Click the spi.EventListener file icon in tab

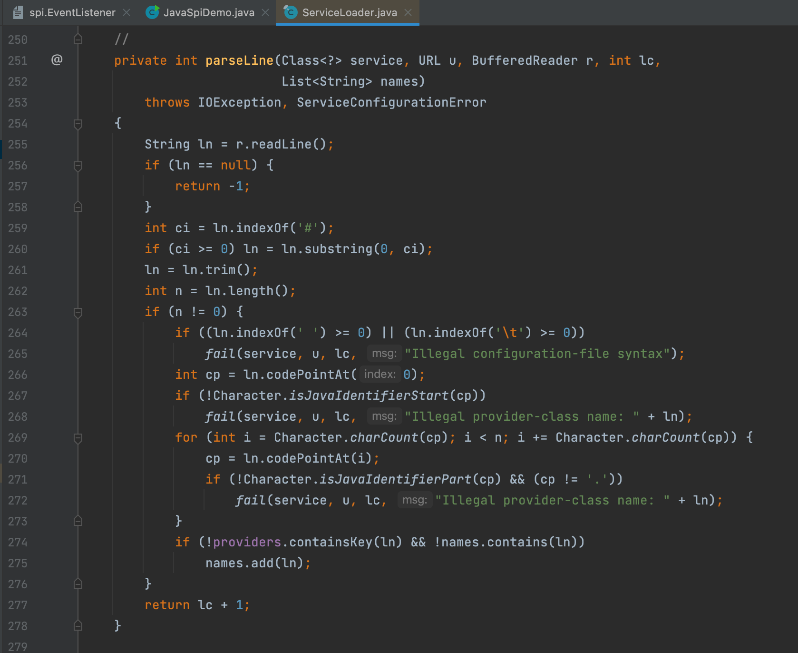[18, 12]
